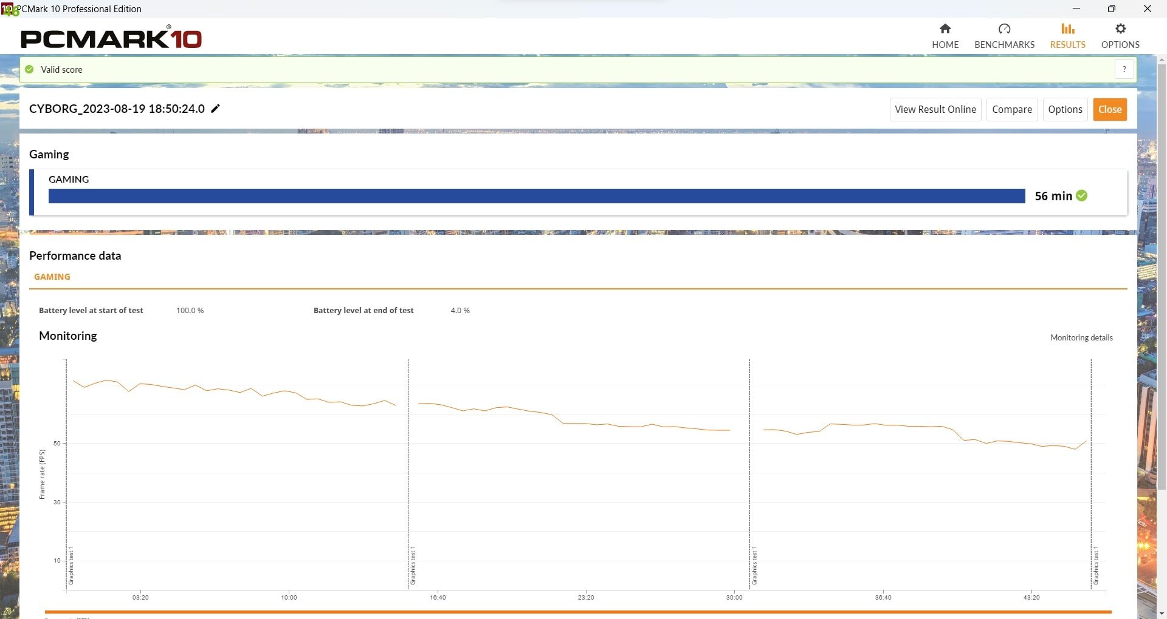Click the Frame rate (FPS) axis label
This screenshot has width=1167, height=619.
pos(42,475)
